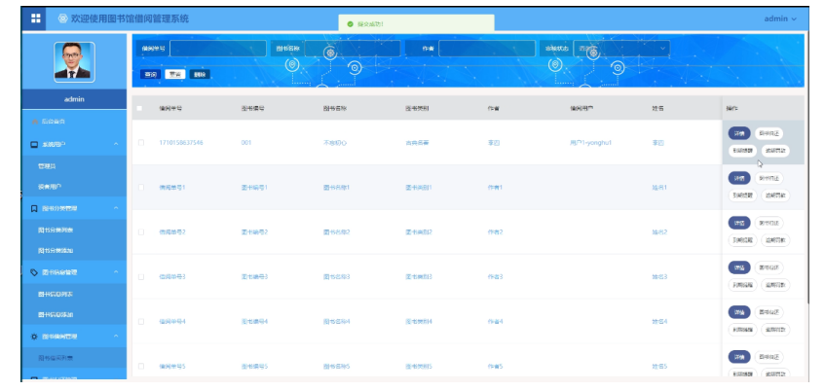This screenshot has width=825, height=391.
Task: Open 图书信息添加 in sidebar
Action: click(x=74, y=315)
